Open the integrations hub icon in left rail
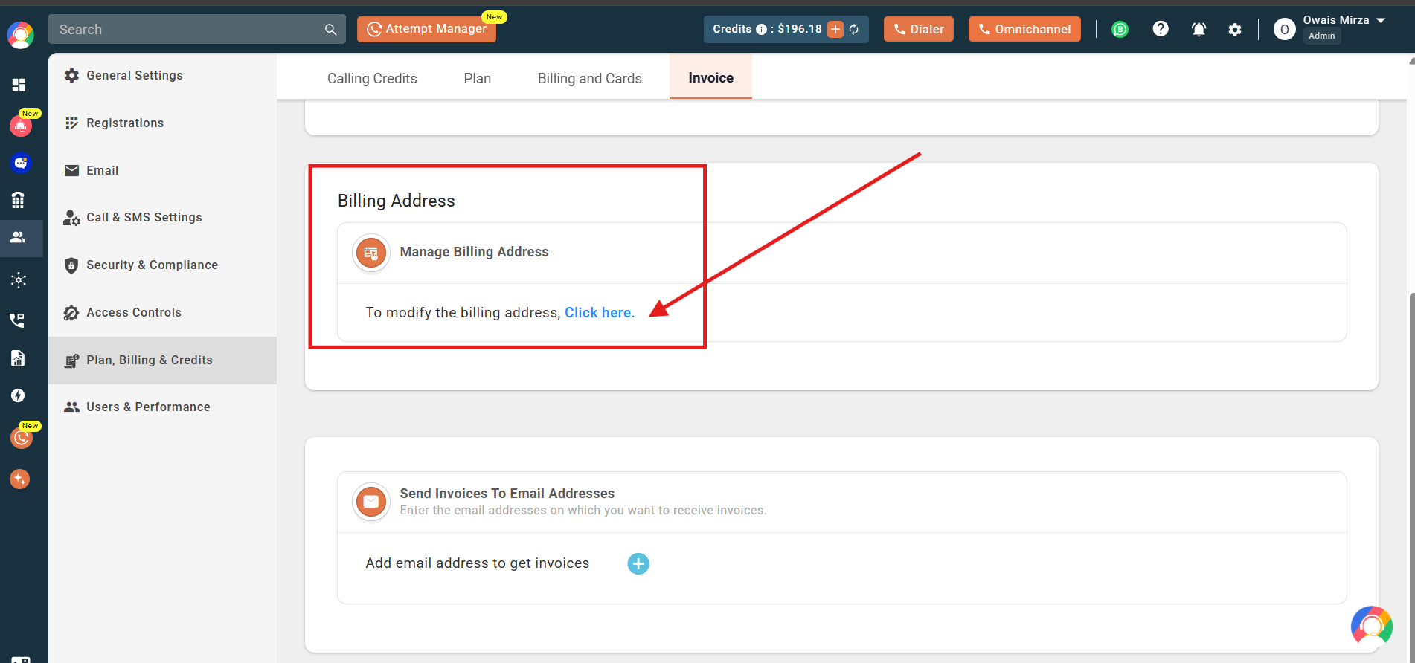1415x663 pixels. click(19, 280)
